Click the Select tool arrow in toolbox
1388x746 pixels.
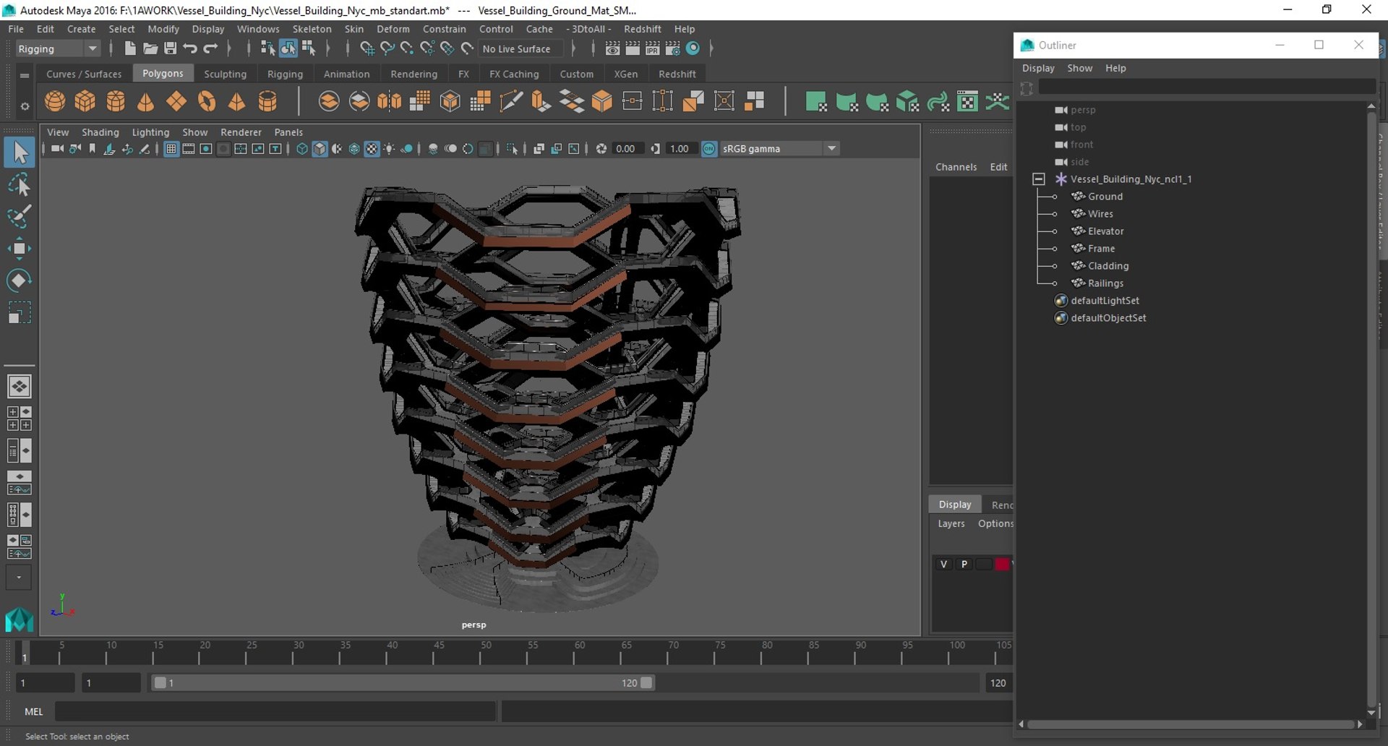click(20, 152)
